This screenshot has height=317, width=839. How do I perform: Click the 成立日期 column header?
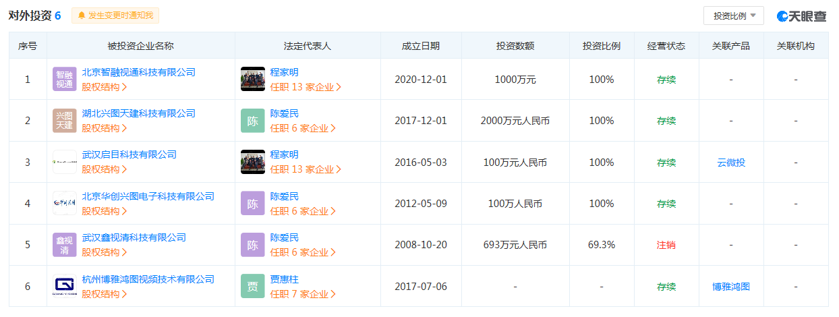pyautogui.click(x=421, y=46)
